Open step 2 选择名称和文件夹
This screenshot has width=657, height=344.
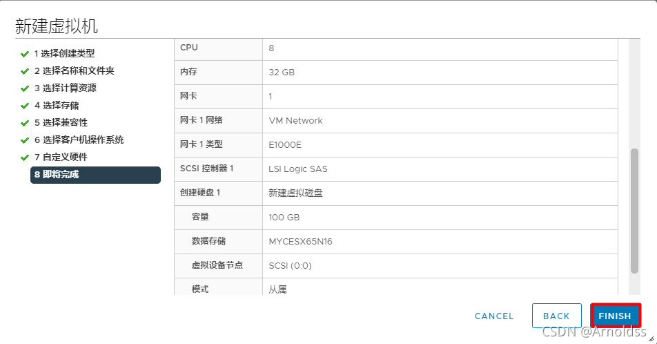pyautogui.click(x=74, y=71)
